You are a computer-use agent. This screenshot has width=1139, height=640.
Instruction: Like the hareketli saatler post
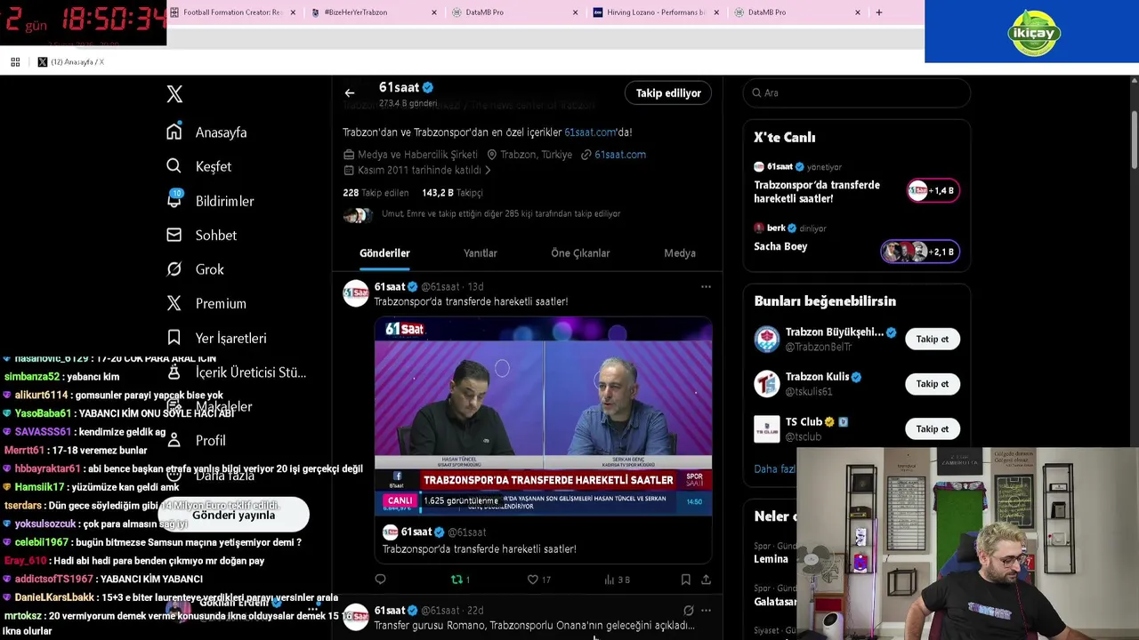click(x=538, y=580)
